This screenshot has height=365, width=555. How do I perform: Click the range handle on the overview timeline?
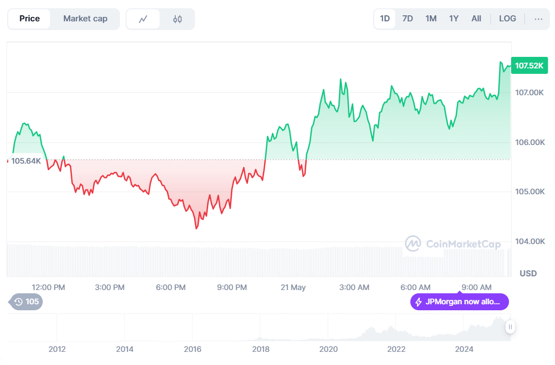tap(510, 327)
